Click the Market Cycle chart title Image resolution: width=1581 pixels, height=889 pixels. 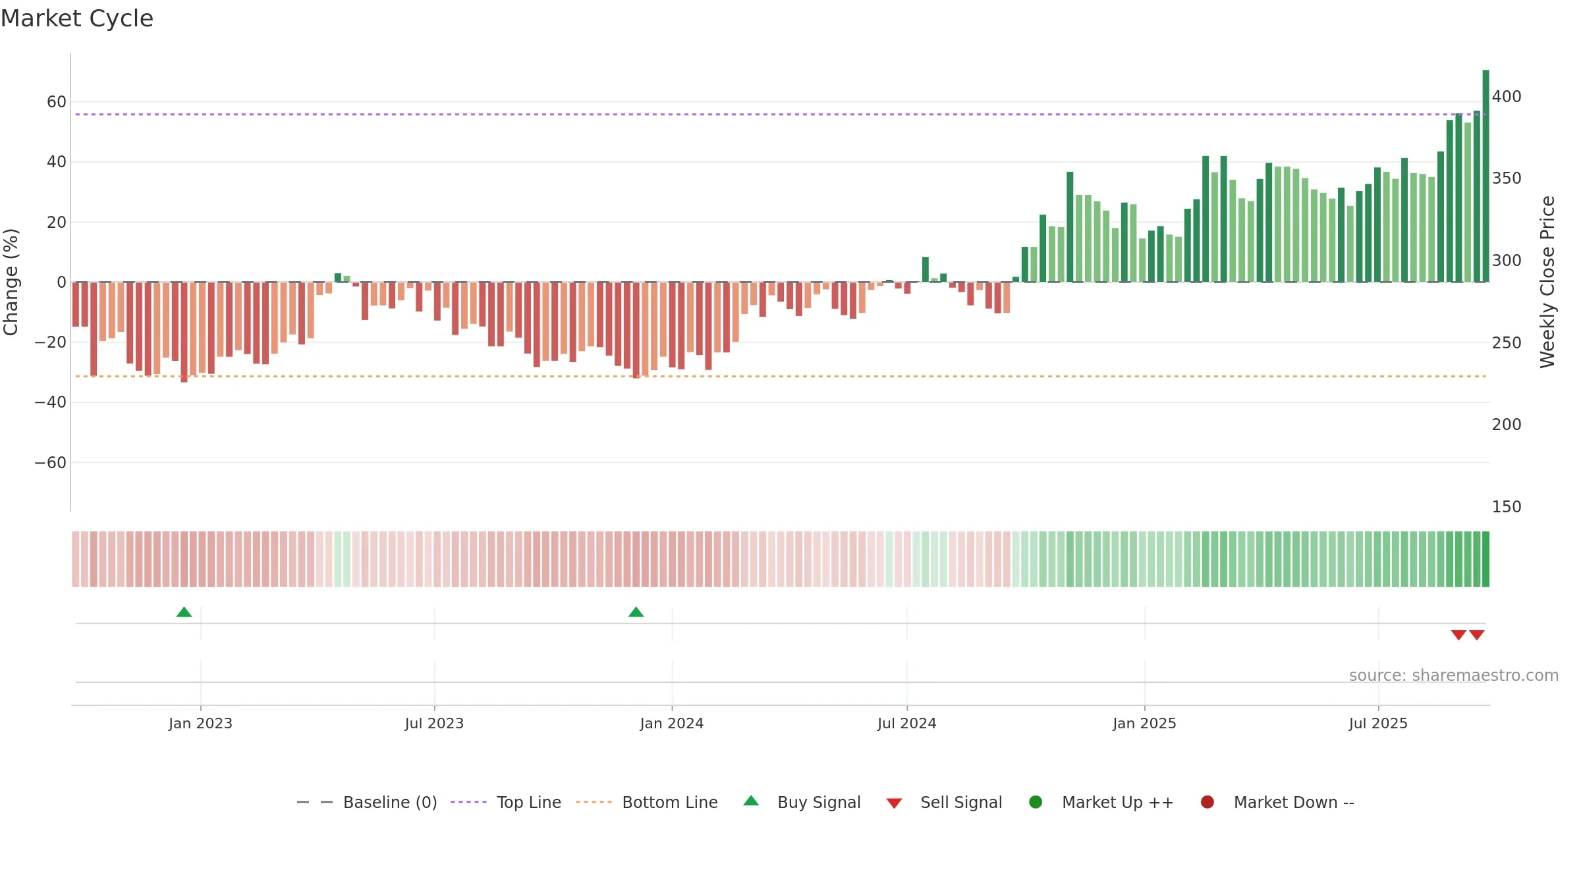pyautogui.click(x=77, y=18)
